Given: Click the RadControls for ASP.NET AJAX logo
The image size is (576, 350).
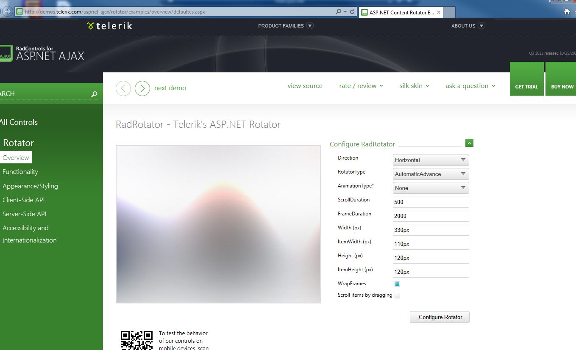Looking at the screenshot, I should pyautogui.click(x=42, y=54).
